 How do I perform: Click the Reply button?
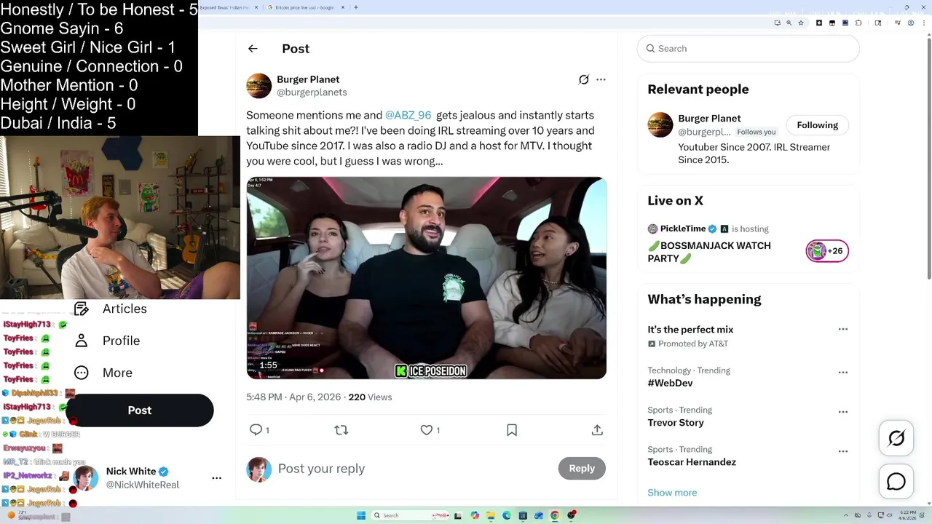pos(582,468)
